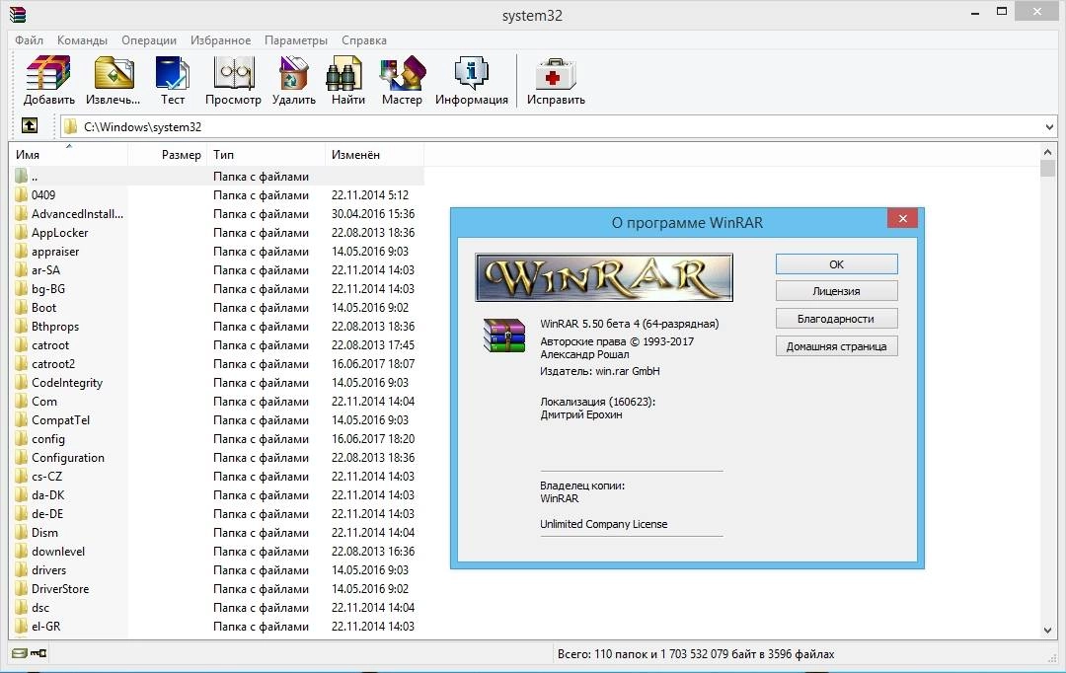
Task: Click the WinRAR books icon in title bar
Action: coord(17,14)
